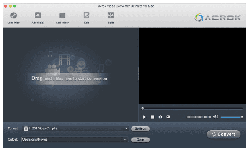Take a snapshot with the camera icon

[x=160, y=117]
